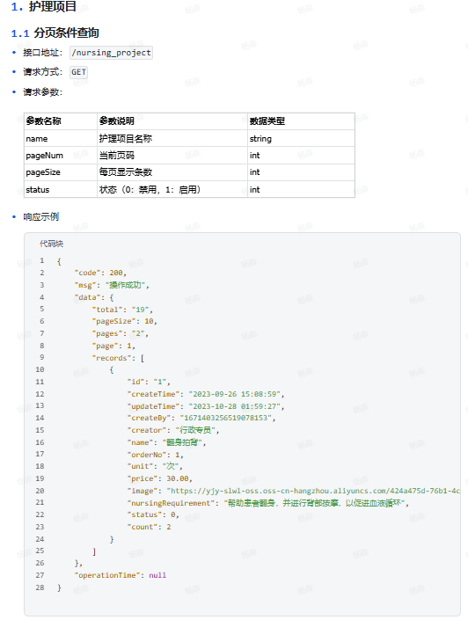This screenshot has width=468, height=620.
Task: Click the "createTime" code line
Action: (206, 394)
